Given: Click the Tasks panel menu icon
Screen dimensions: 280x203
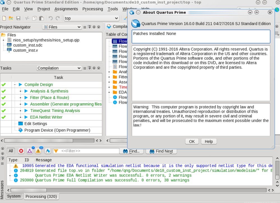Looking at the screenshot, I should [x=85, y=68].
